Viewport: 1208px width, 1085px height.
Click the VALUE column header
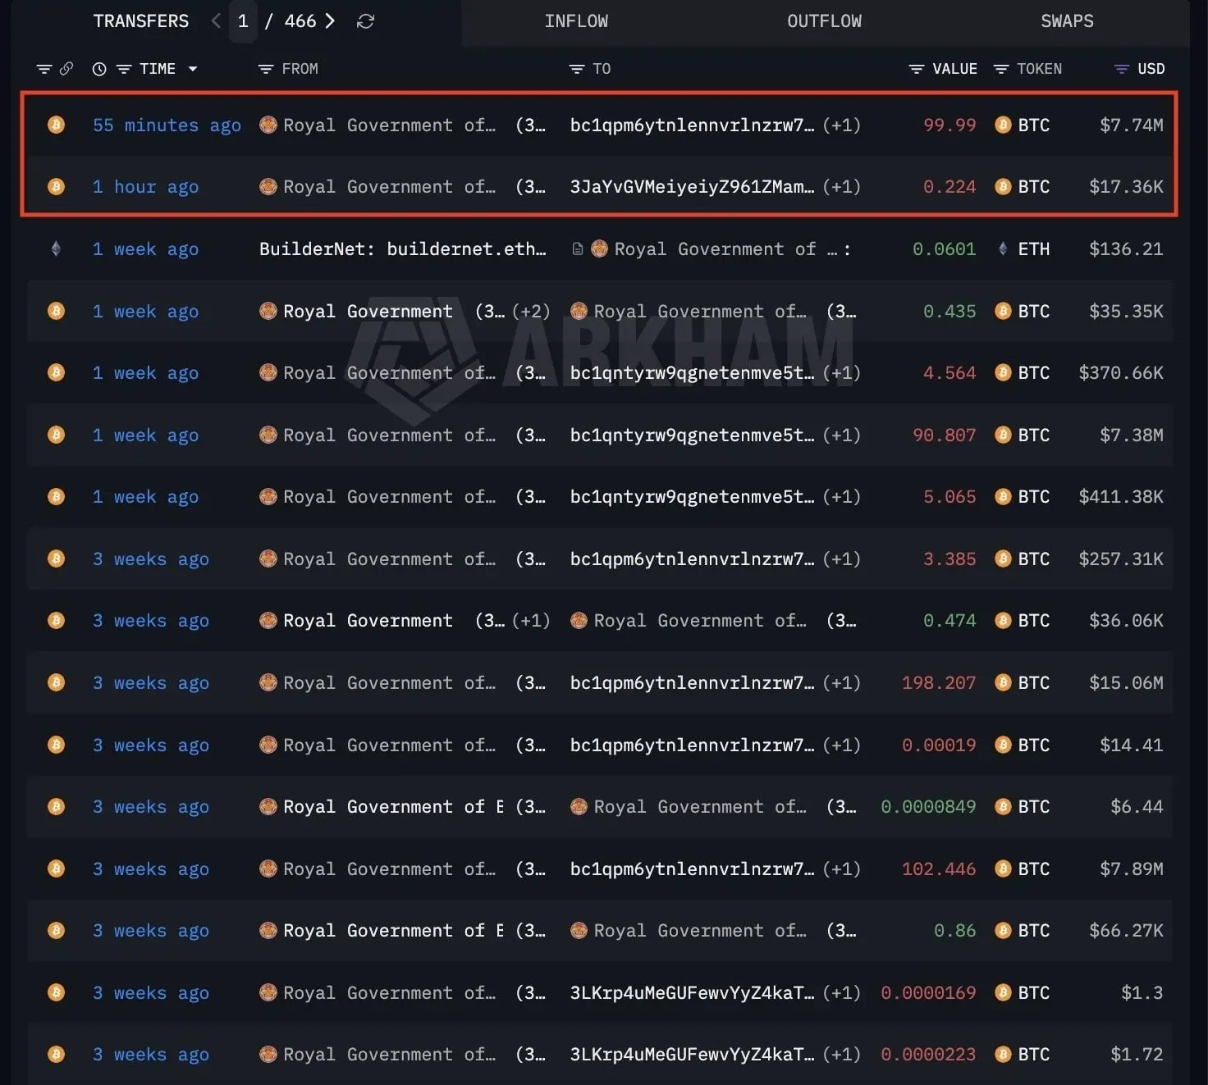[954, 69]
